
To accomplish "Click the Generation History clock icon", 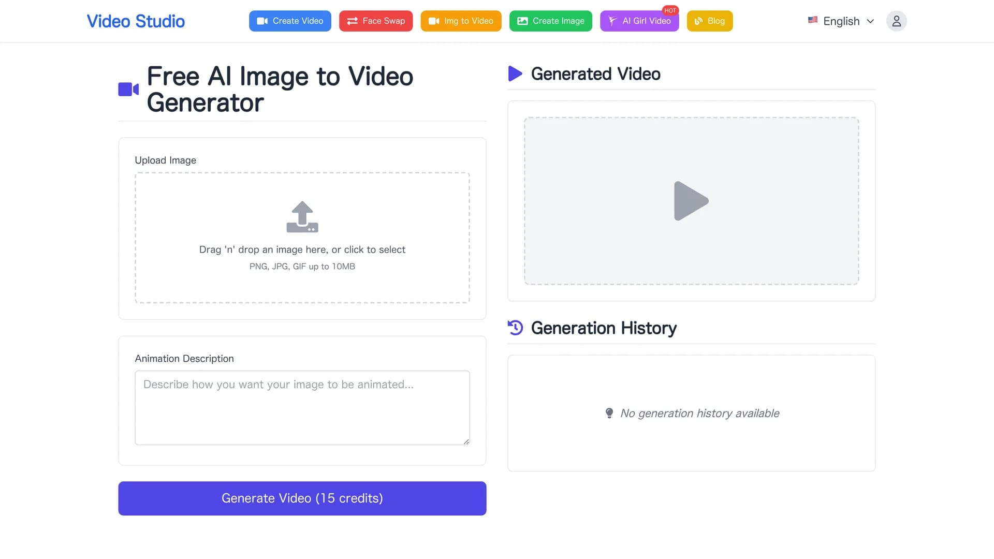I will click(516, 328).
